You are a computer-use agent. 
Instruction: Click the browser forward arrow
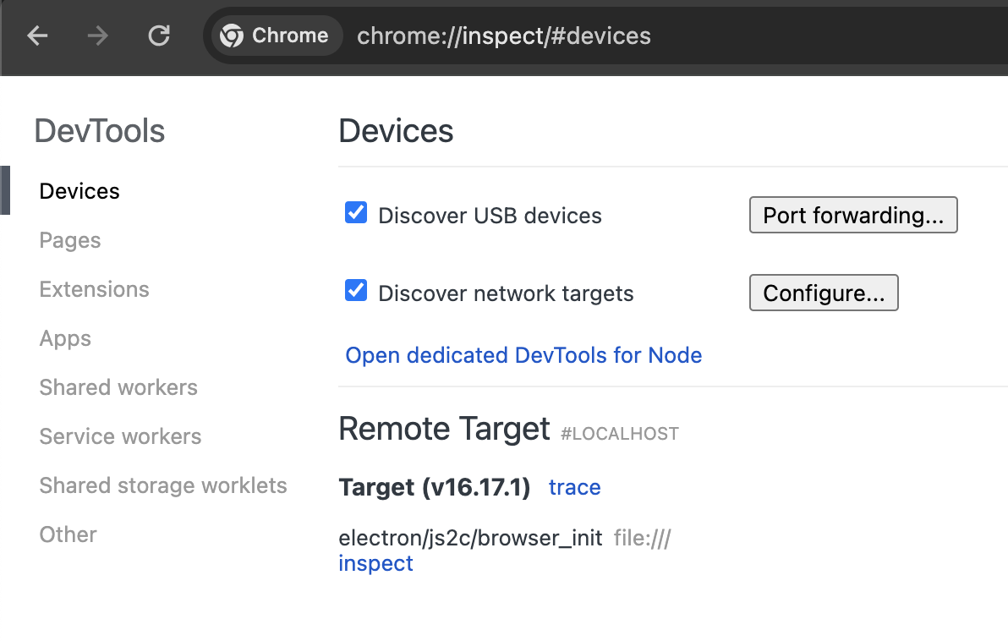pos(98,36)
